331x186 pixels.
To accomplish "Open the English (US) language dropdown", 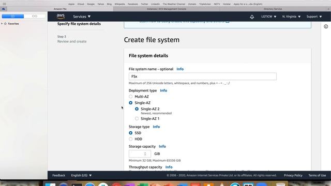I will coord(81,175).
